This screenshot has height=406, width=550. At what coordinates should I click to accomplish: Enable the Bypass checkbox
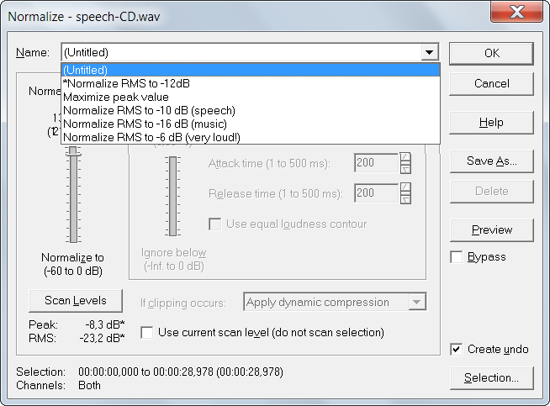tap(457, 257)
